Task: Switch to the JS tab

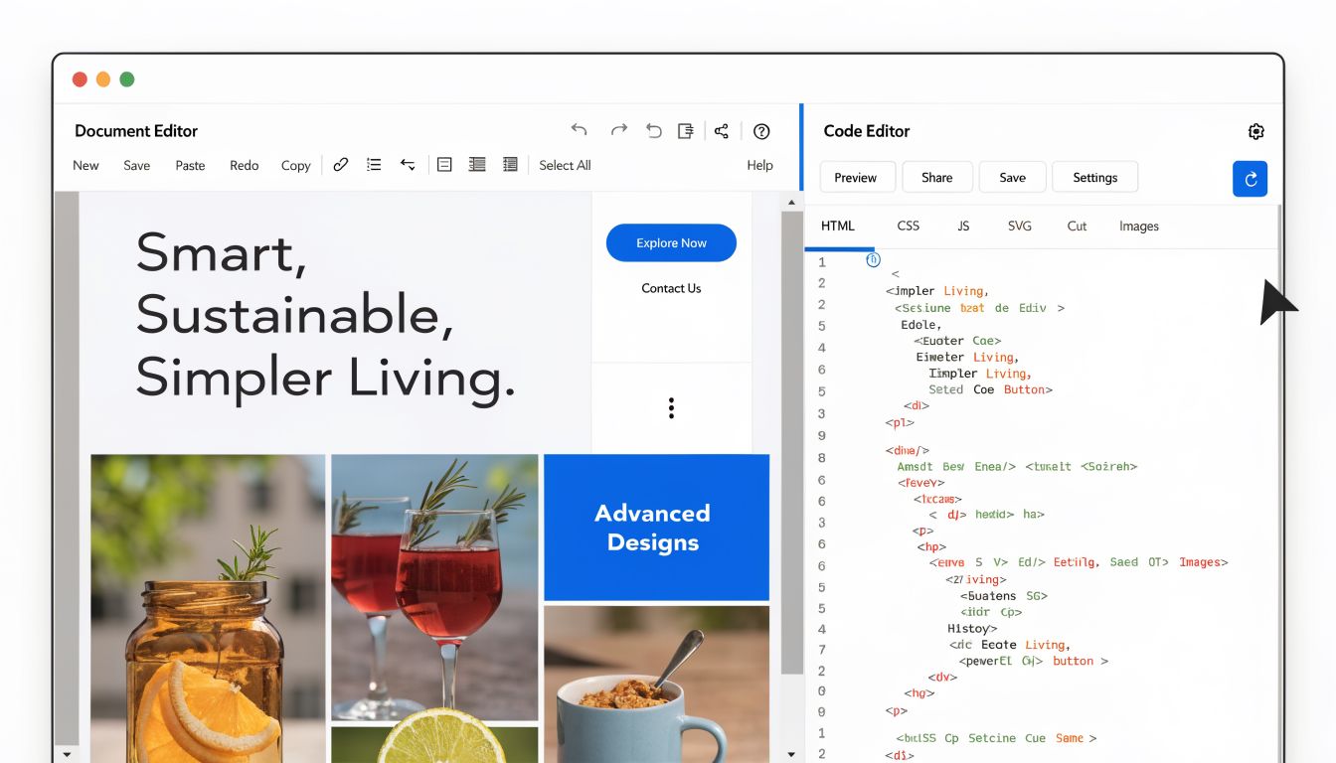Action: [963, 227]
